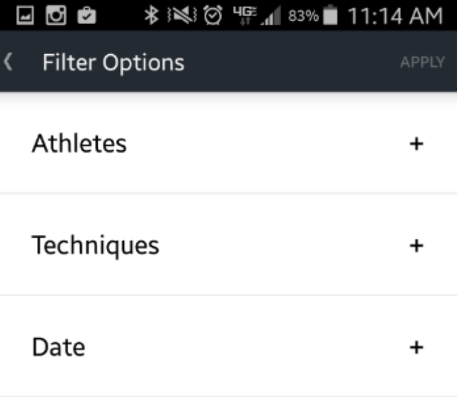This screenshot has height=397, width=457.
Task: Apply the selected filters
Action: click(423, 62)
